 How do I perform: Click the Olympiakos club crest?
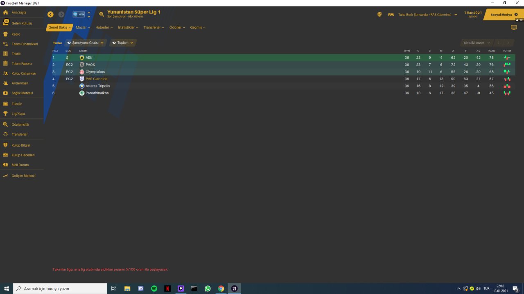click(82, 72)
